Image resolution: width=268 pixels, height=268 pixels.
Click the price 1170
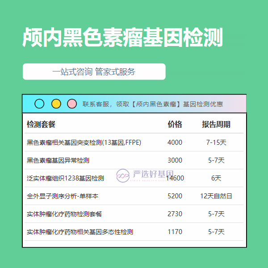point(175,232)
